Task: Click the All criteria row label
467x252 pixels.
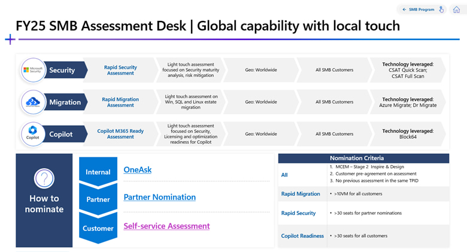Action: (x=284, y=175)
